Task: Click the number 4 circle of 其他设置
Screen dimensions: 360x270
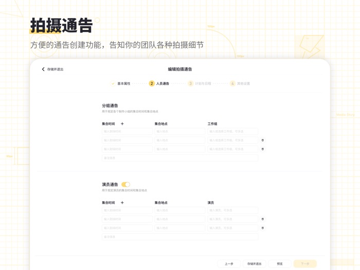Action: [x=232, y=83]
